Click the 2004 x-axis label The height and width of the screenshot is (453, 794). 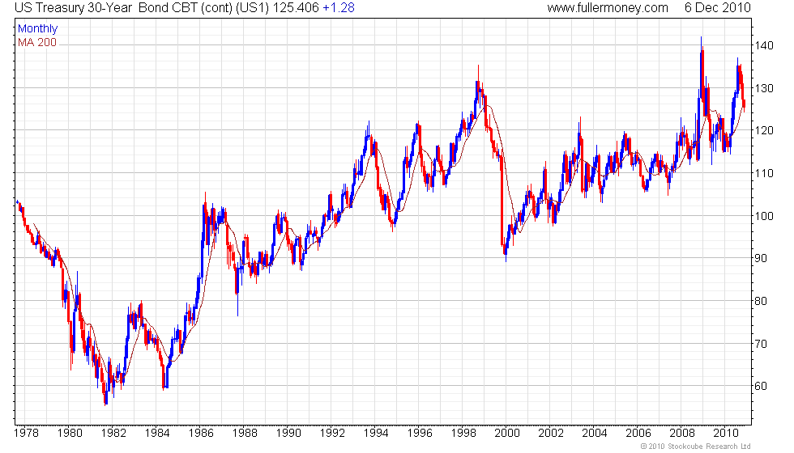(595, 434)
